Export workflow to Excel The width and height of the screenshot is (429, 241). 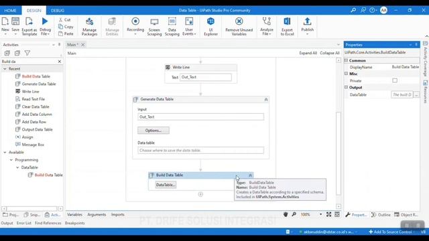(287, 26)
